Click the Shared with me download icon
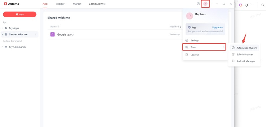Screen dimensions: 266x127 pos(6,35)
